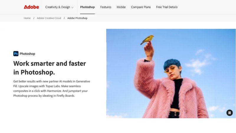View Free Trial Details
236x133 pixels.
(x=167, y=7)
